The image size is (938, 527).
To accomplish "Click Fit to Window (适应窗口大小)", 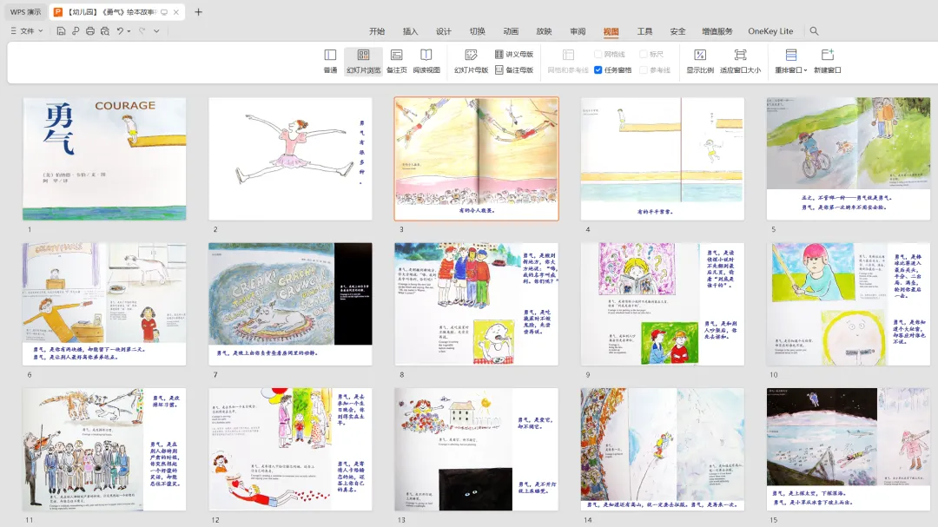I will tap(740, 62).
